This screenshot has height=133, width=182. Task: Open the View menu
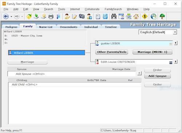[x=36, y=9]
